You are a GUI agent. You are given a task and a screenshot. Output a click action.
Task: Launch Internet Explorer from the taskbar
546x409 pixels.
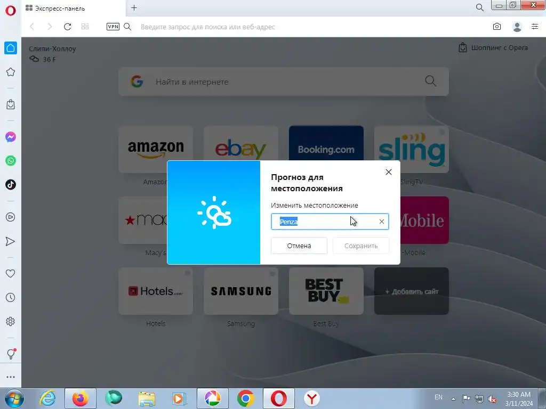(47, 398)
